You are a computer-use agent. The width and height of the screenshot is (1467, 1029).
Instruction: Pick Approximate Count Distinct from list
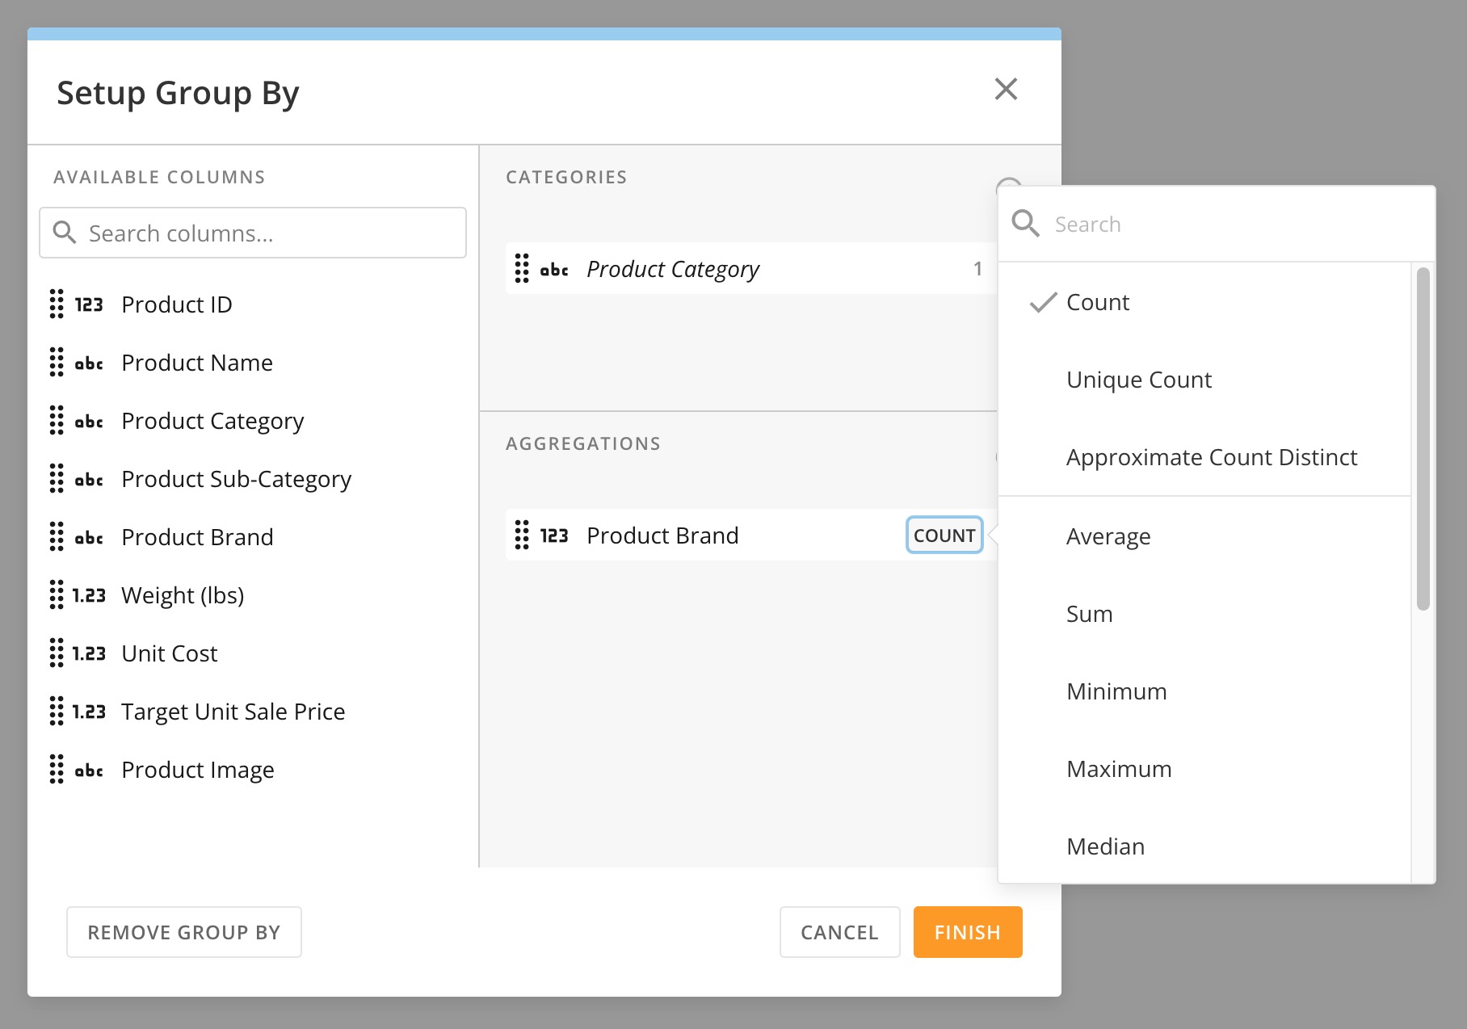pyautogui.click(x=1211, y=457)
